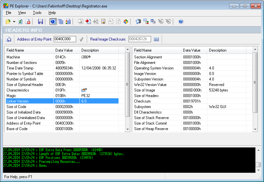Image resolution: width=264 pixels, height=182 pixels.
Task: Select the Section Alignment row
Action: 189,57
